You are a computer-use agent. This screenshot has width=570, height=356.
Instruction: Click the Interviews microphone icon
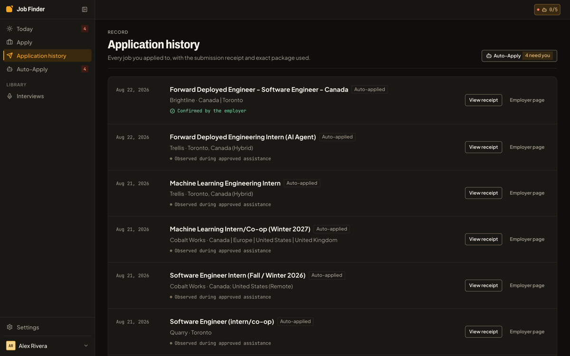[x=9, y=96]
